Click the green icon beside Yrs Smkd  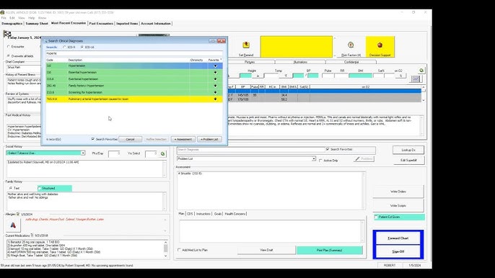click(162, 154)
